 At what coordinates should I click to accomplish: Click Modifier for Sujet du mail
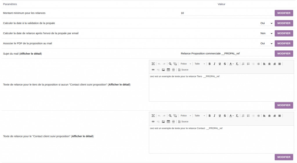284,53
